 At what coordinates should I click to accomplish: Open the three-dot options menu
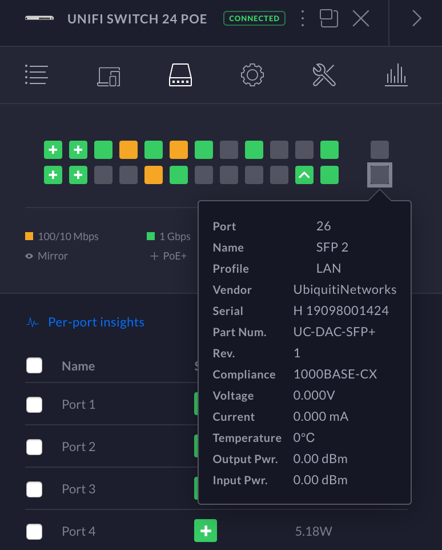coord(303,19)
